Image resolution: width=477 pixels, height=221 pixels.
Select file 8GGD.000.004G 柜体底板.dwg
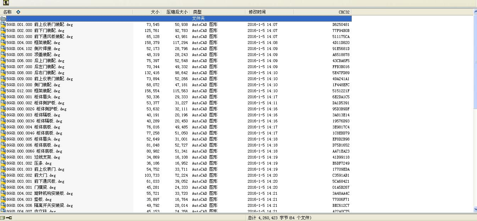coord(34,133)
